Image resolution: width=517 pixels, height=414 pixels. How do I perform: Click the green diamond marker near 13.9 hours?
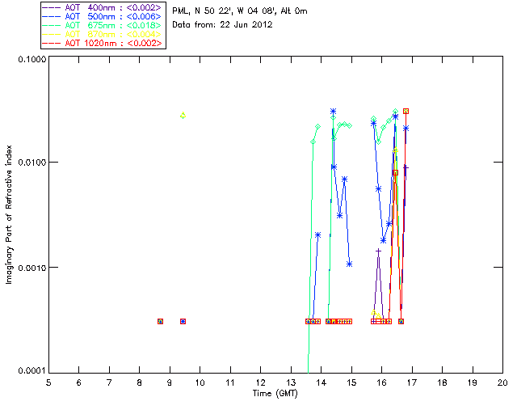pos(317,126)
